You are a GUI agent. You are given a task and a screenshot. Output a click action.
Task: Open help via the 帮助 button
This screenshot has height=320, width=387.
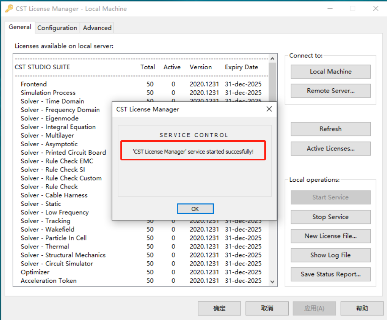(x=362, y=309)
